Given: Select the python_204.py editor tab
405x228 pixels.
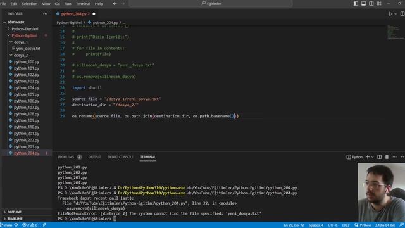Looking at the screenshot, I should [x=75, y=14].
